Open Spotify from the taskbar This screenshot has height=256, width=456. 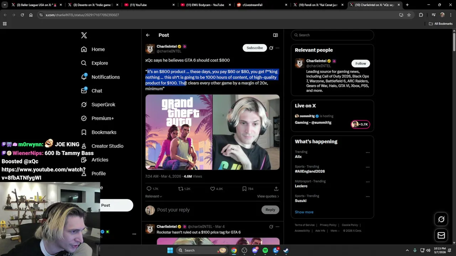pyautogui.click(x=265, y=250)
